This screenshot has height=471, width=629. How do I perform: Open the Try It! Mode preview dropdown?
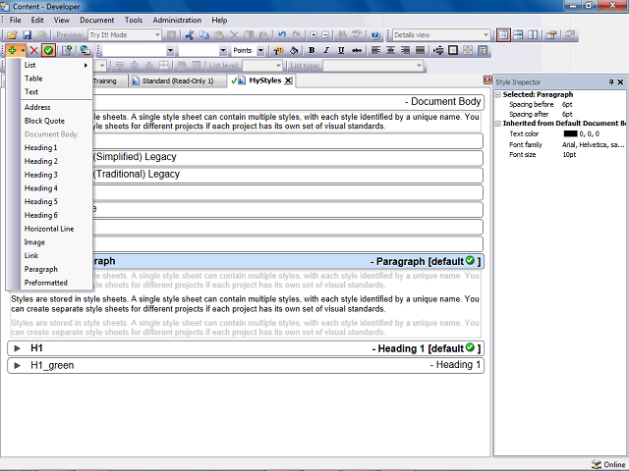point(157,35)
